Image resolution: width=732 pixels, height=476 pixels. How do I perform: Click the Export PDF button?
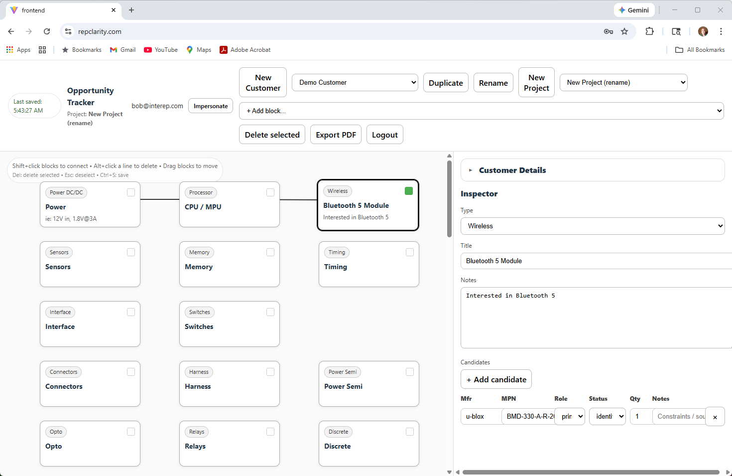(336, 134)
